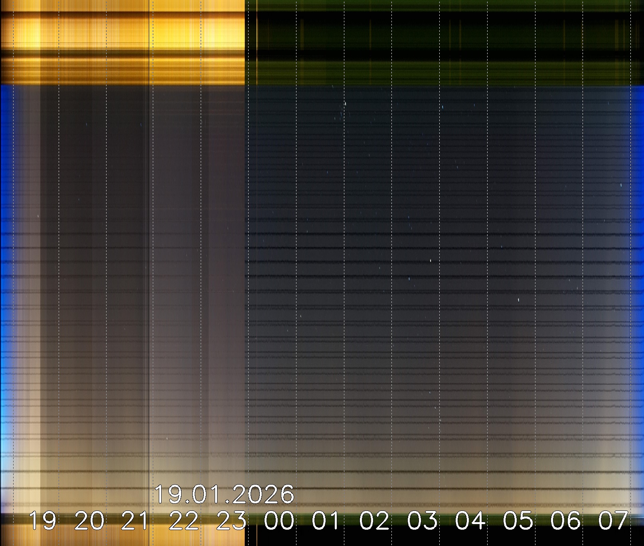Screen dimensions: 644x546
Task: Select the 00 midnight hour label
Action: coord(279,520)
